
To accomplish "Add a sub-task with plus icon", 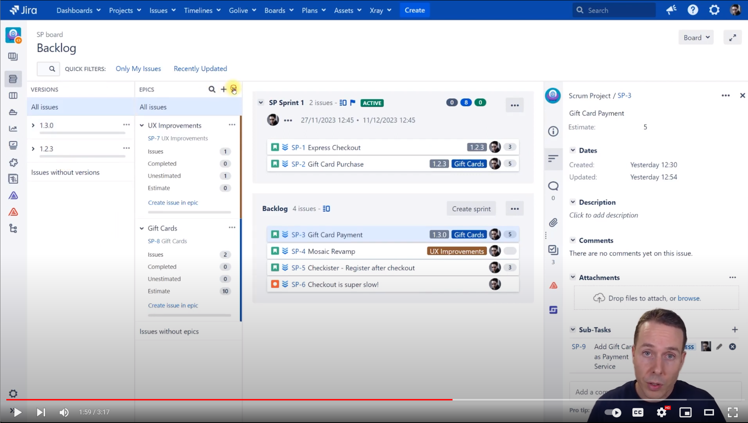I will (x=735, y=329).
